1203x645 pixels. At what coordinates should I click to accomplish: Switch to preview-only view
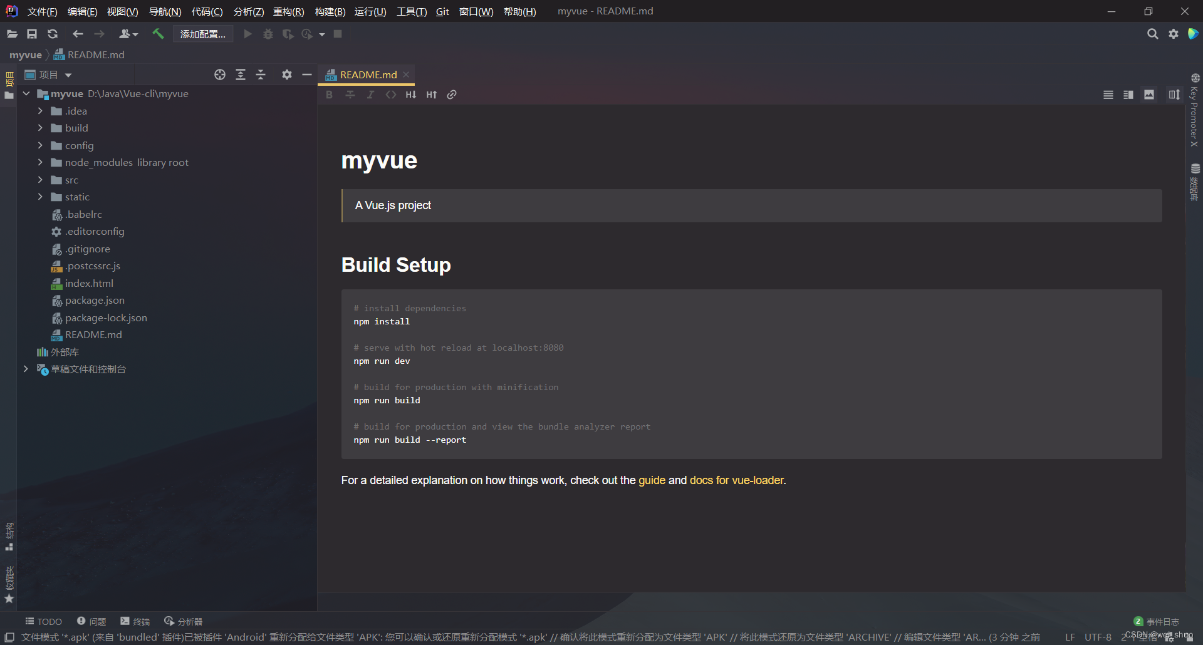click(1149, 95)
